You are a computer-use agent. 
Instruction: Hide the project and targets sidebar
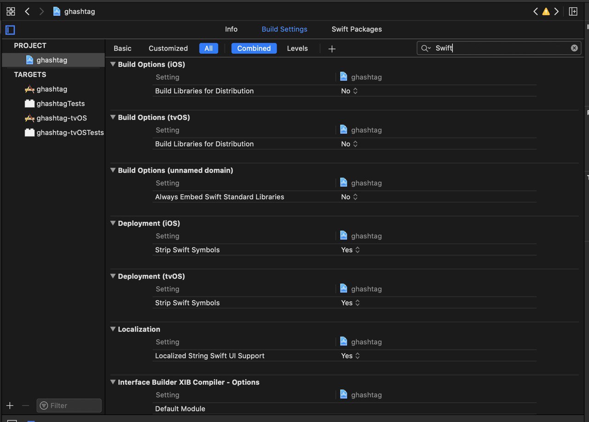pyautogui.click(x=10, y=30)
